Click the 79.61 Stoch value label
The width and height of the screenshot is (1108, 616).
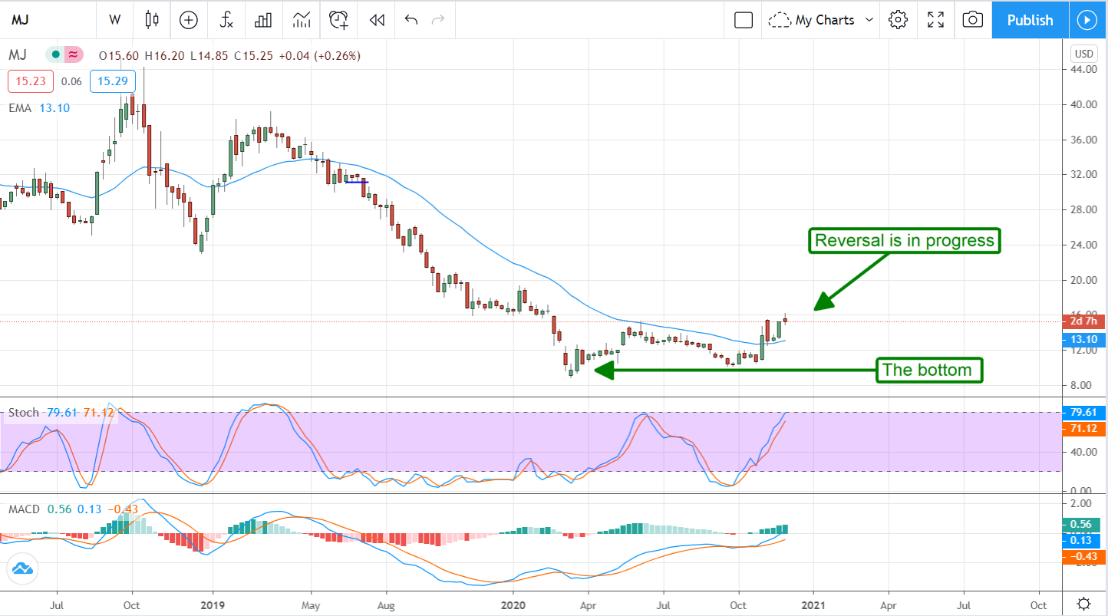pyautogui.click(x=1083, y=412)
